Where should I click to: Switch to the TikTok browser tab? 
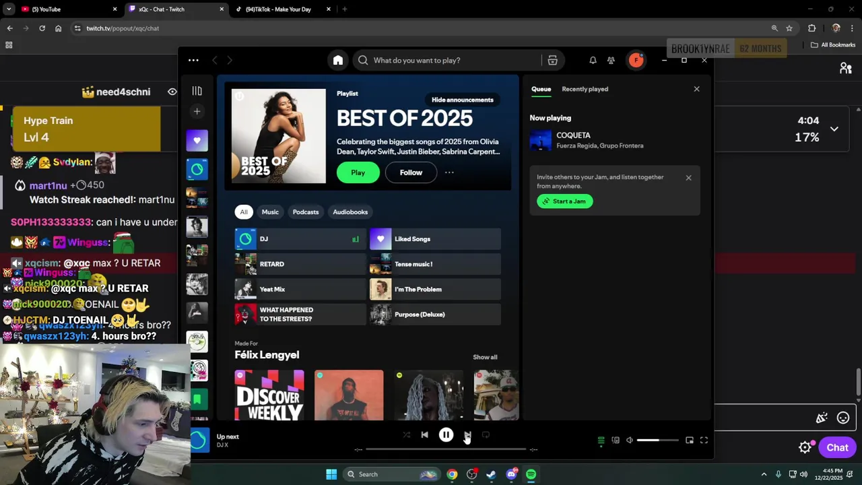[x=283, y=9]
